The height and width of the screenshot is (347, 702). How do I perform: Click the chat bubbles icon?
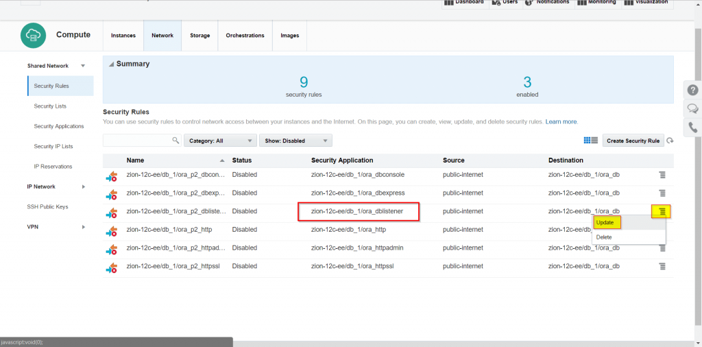[692, 108]
